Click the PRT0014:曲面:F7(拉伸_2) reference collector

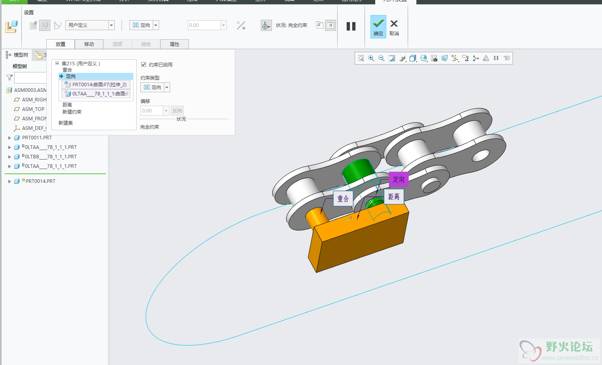[96, 85]
